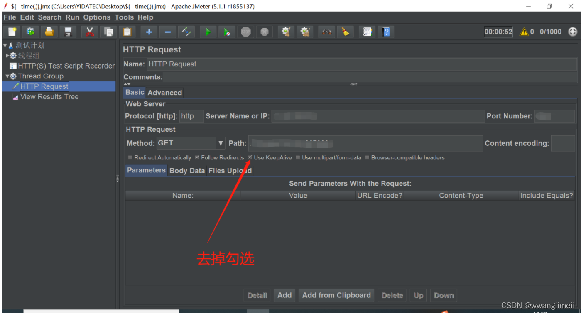Start the test with green play icon

(208, 32)
